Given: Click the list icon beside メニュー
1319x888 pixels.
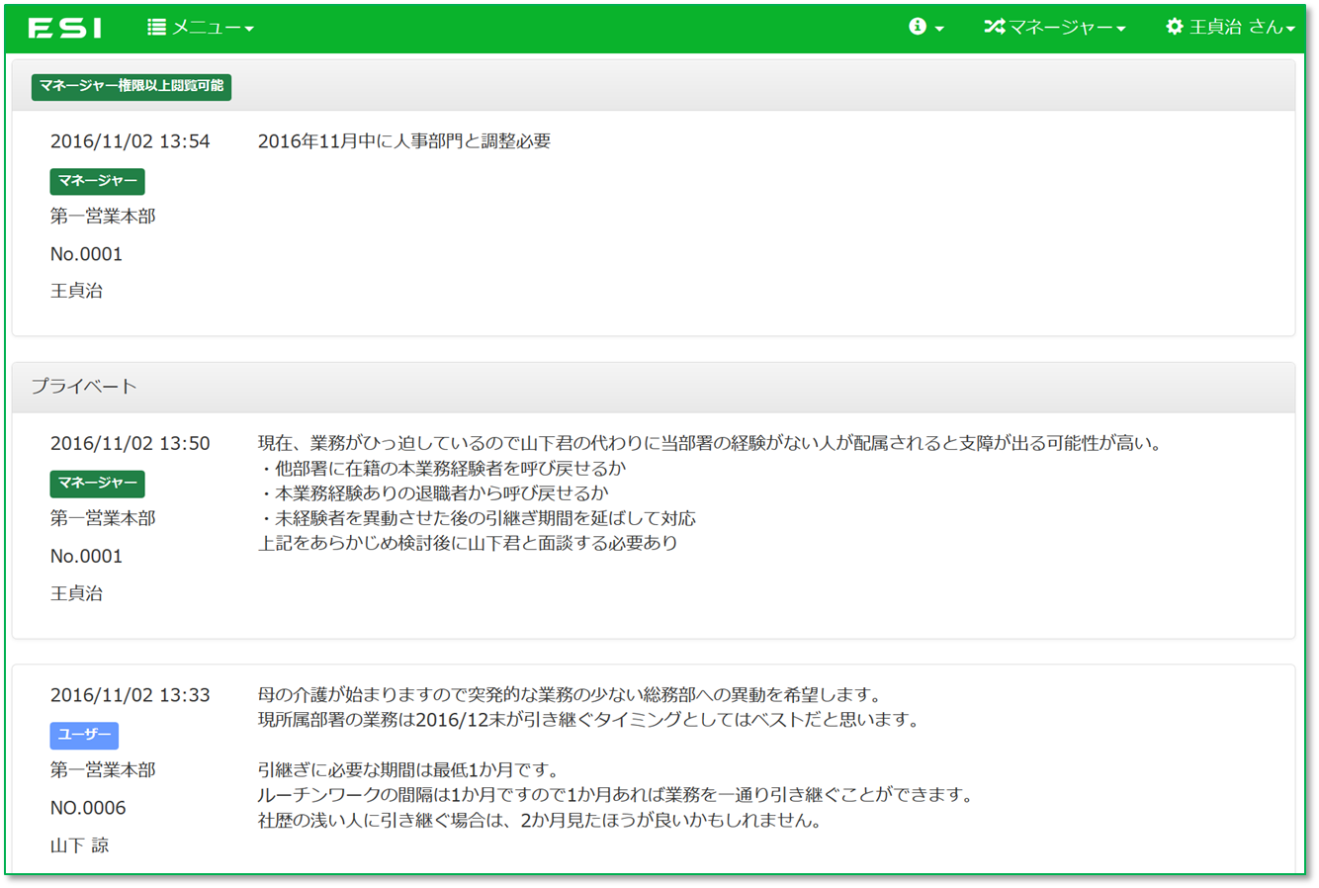Looking at the screenshot, I should [x=156, y=28].
